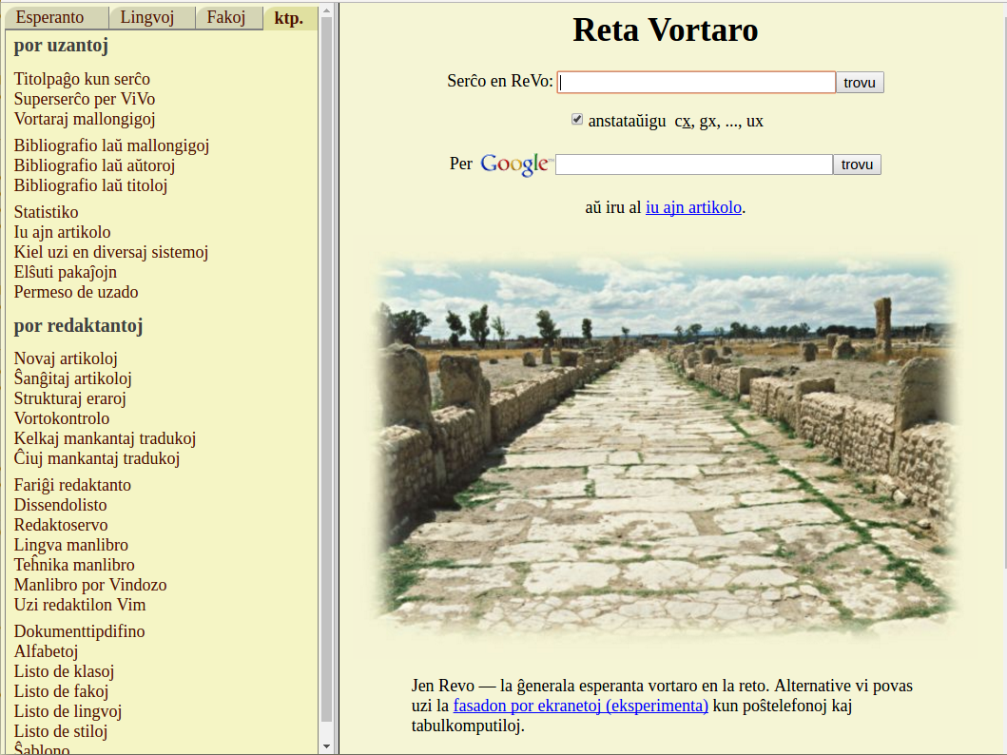Toggle the anstataŭigu cx, gx checkbox
Viewport: 1007px width, 755px height.
[x=577, y=119]
